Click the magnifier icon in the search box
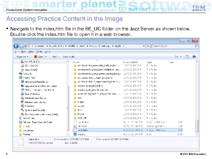 point(196,46)
